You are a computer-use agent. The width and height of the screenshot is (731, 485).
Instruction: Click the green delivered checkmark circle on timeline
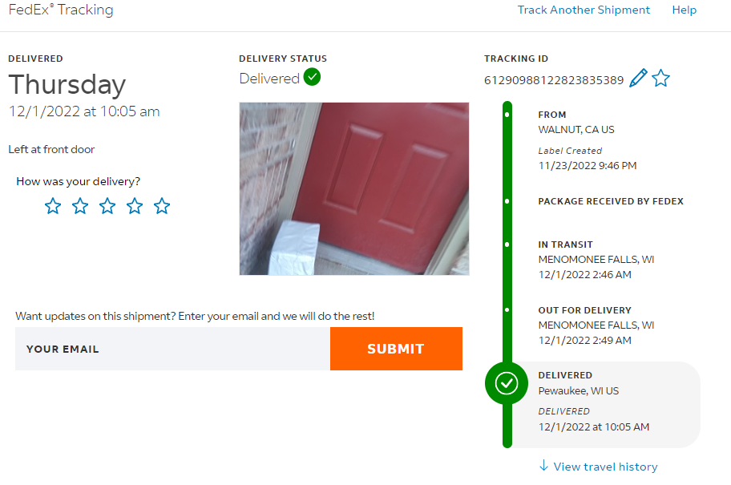(507, 383)
